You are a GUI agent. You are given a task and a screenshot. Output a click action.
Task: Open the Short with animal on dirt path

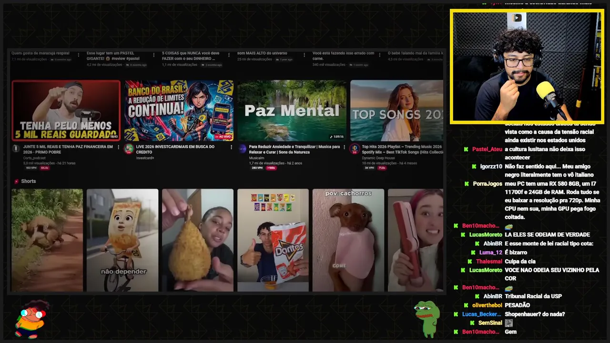[x=47, y=240]
